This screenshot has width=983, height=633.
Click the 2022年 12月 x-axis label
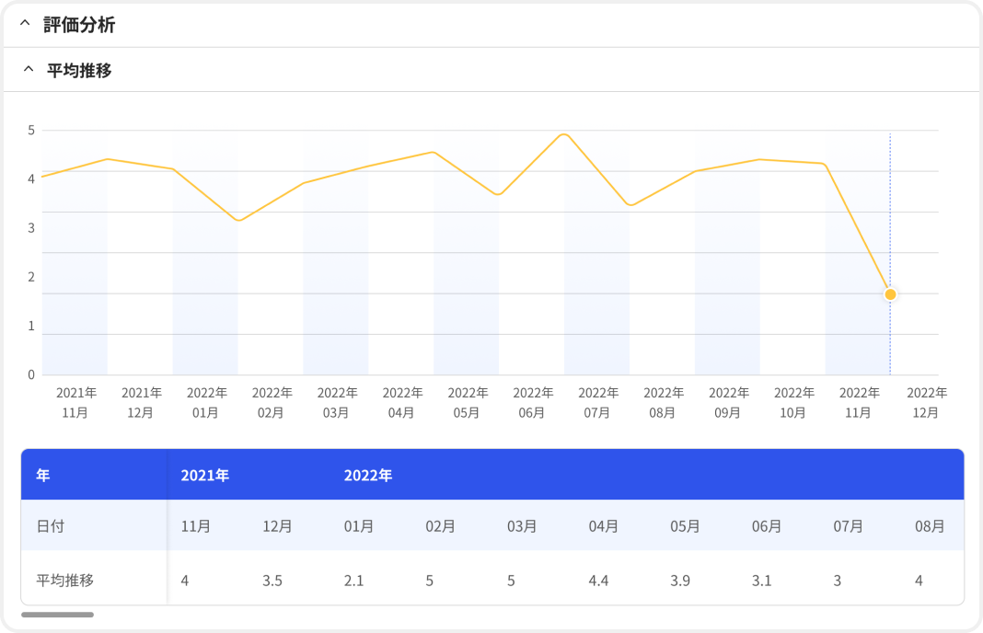(x=926, y=403)
